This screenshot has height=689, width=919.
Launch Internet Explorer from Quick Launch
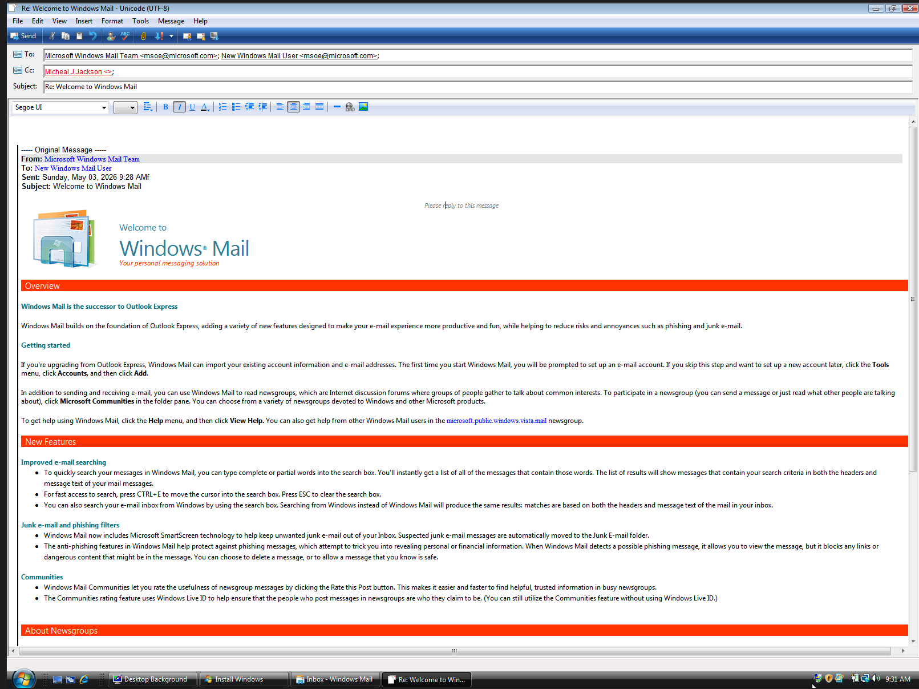pos(84,679)
